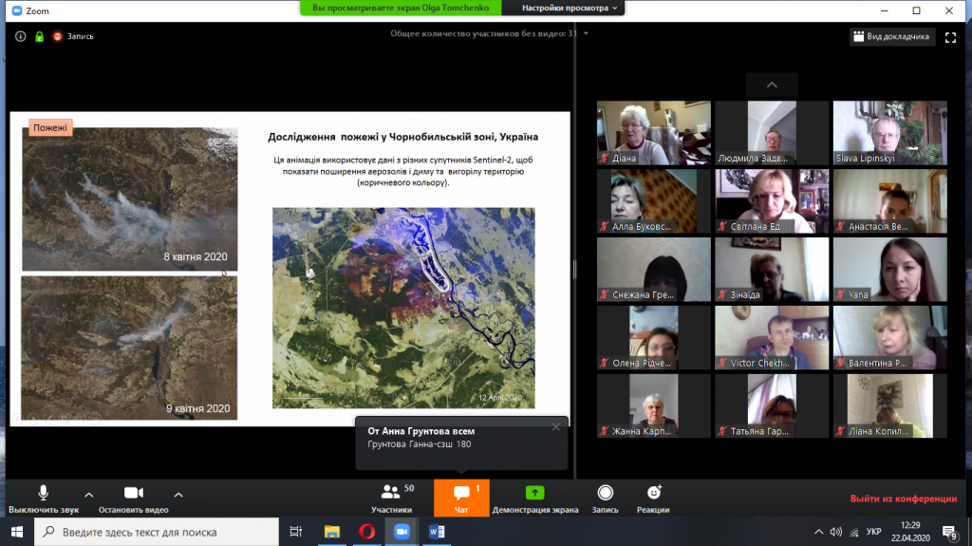Stop video with Остановить видео button
Screen dimensions: 972x546
pyautogui.click(x=133, y=499)
